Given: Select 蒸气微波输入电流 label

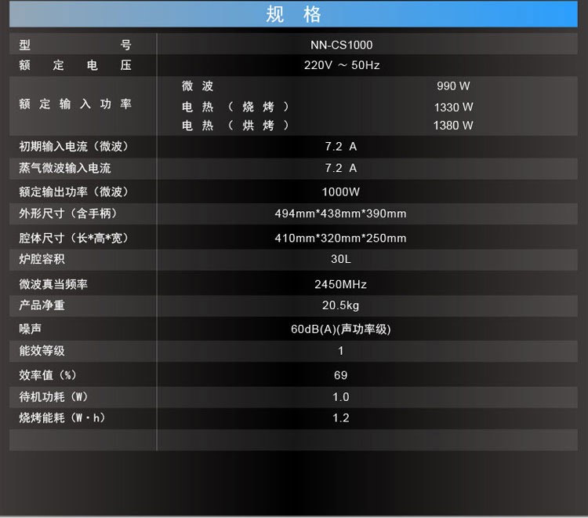Looking at the screenshot, I should pos(65,168).
